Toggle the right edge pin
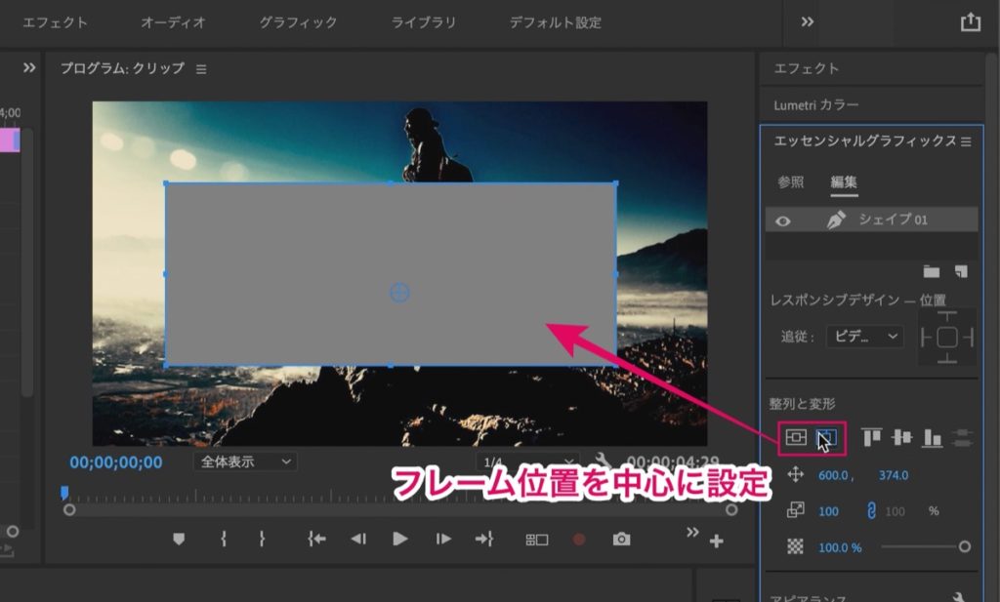 [x=969, y=337]
